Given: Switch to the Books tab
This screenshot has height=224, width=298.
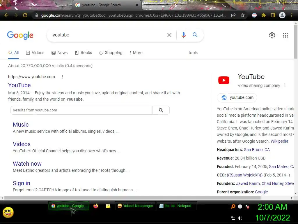Looking at the screenshot, I should pos(84,53).
